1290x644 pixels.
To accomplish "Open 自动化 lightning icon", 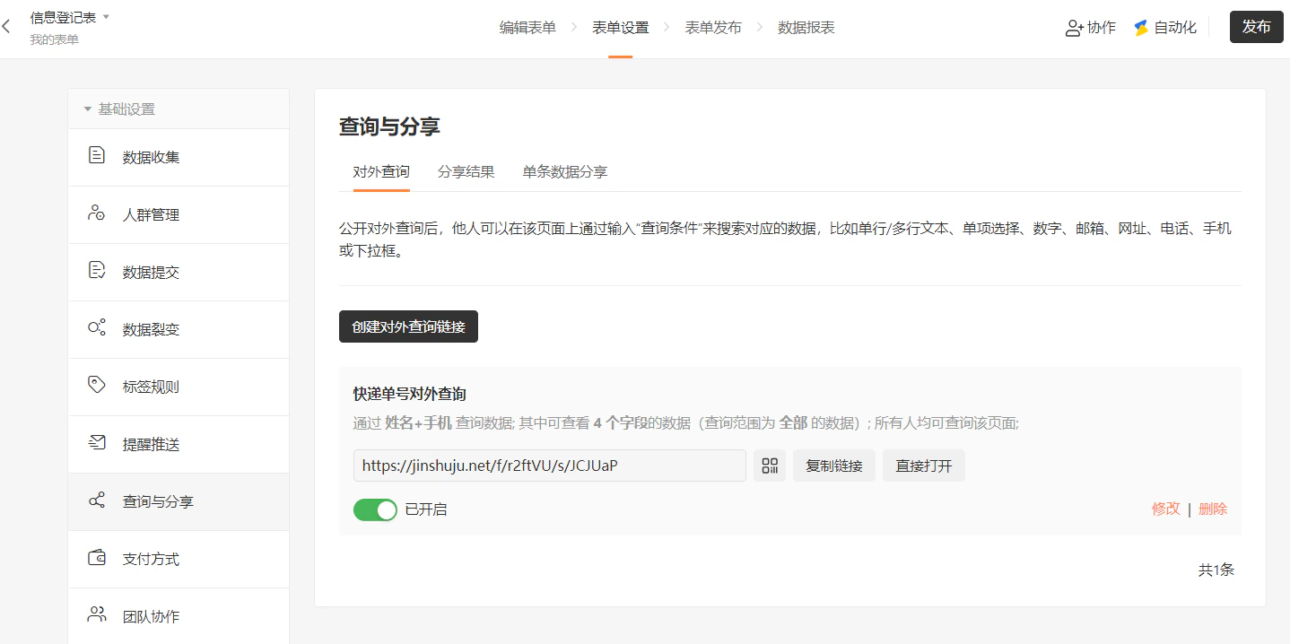I will click(x=1141, y=28).
